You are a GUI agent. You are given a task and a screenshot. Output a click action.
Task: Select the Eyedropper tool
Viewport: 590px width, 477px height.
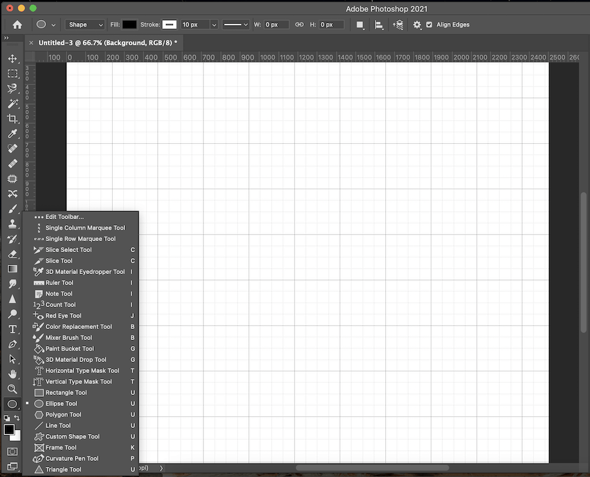pos(12,134)
